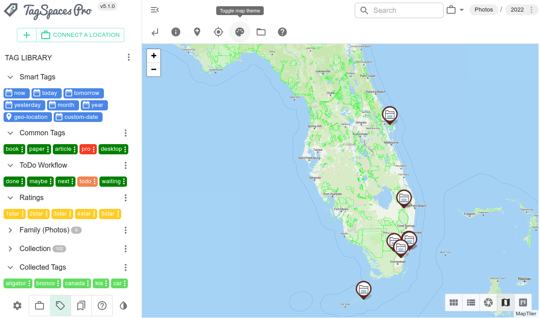Screen dimensions: 539x318
Task: Collapse the Common Tags group
Action: coord(10,133)
